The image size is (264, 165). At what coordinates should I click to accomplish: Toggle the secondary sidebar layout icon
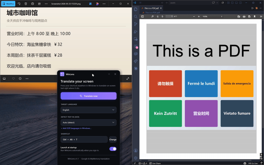[x=241, y=3]
